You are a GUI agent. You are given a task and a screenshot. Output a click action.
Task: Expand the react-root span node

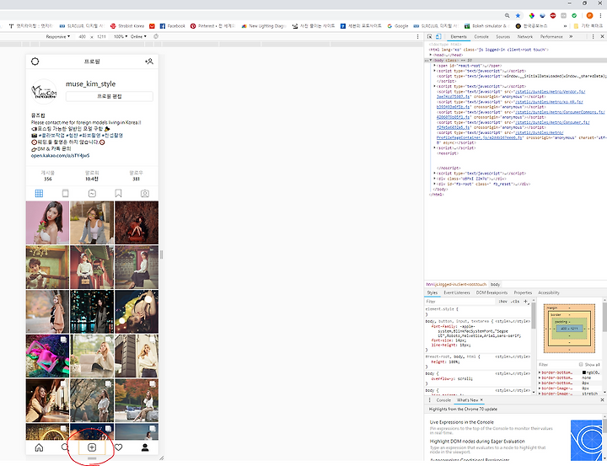point(434,66)
